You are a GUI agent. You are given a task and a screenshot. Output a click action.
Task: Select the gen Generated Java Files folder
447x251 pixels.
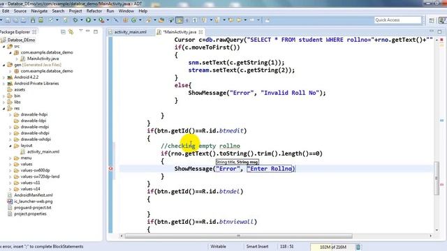37,65
